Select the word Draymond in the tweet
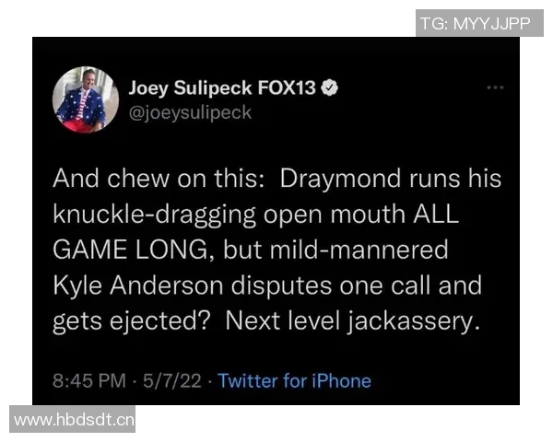Screen dimensions: 553x442 tap(340, 180)
